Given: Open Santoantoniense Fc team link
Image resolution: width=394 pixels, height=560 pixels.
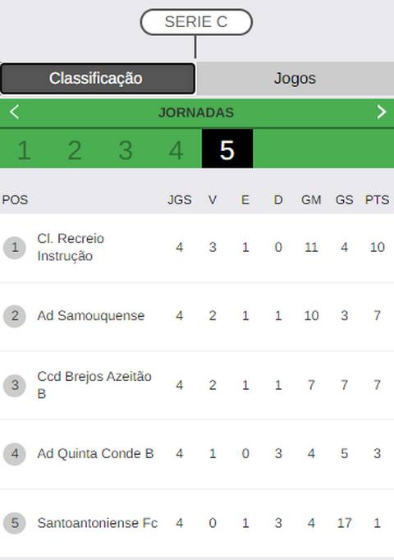Looking at the screenshot, I should pyautogui.click(x=98, y=523).
